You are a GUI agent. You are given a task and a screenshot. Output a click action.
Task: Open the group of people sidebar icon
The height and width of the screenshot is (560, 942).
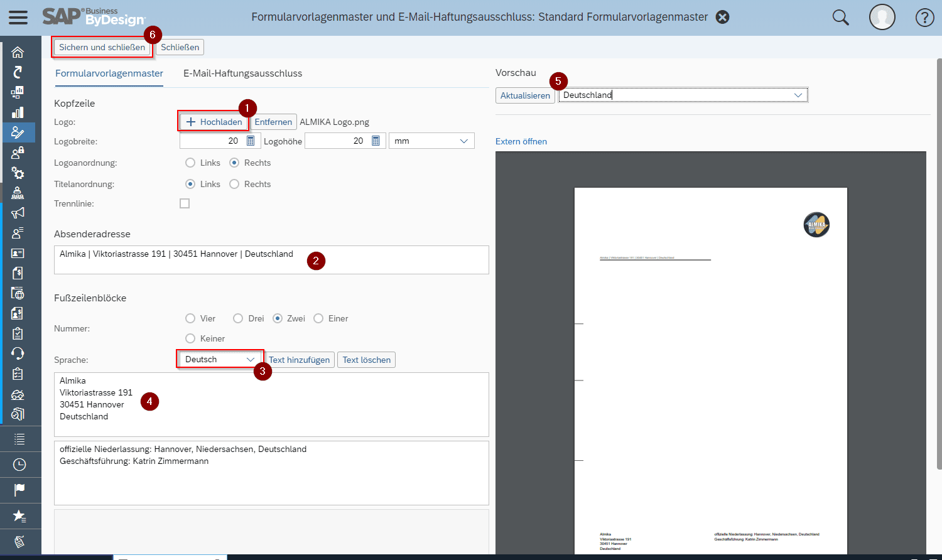18,193
